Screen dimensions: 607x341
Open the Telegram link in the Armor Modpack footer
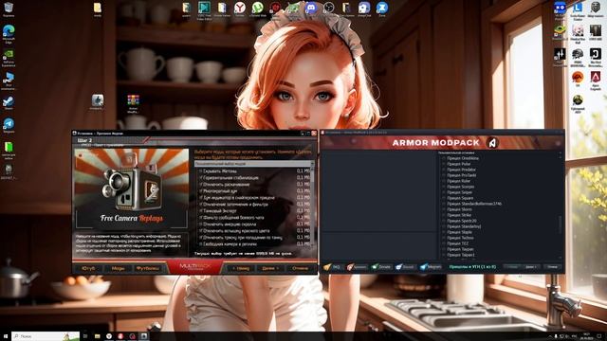pyautogui.click(x=431, y=267)
